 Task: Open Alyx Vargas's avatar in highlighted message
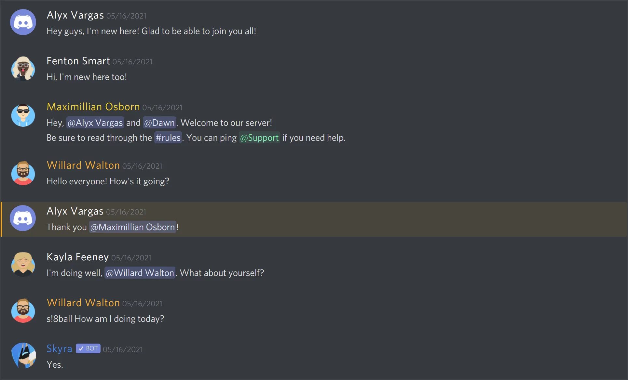pos(23,218)
